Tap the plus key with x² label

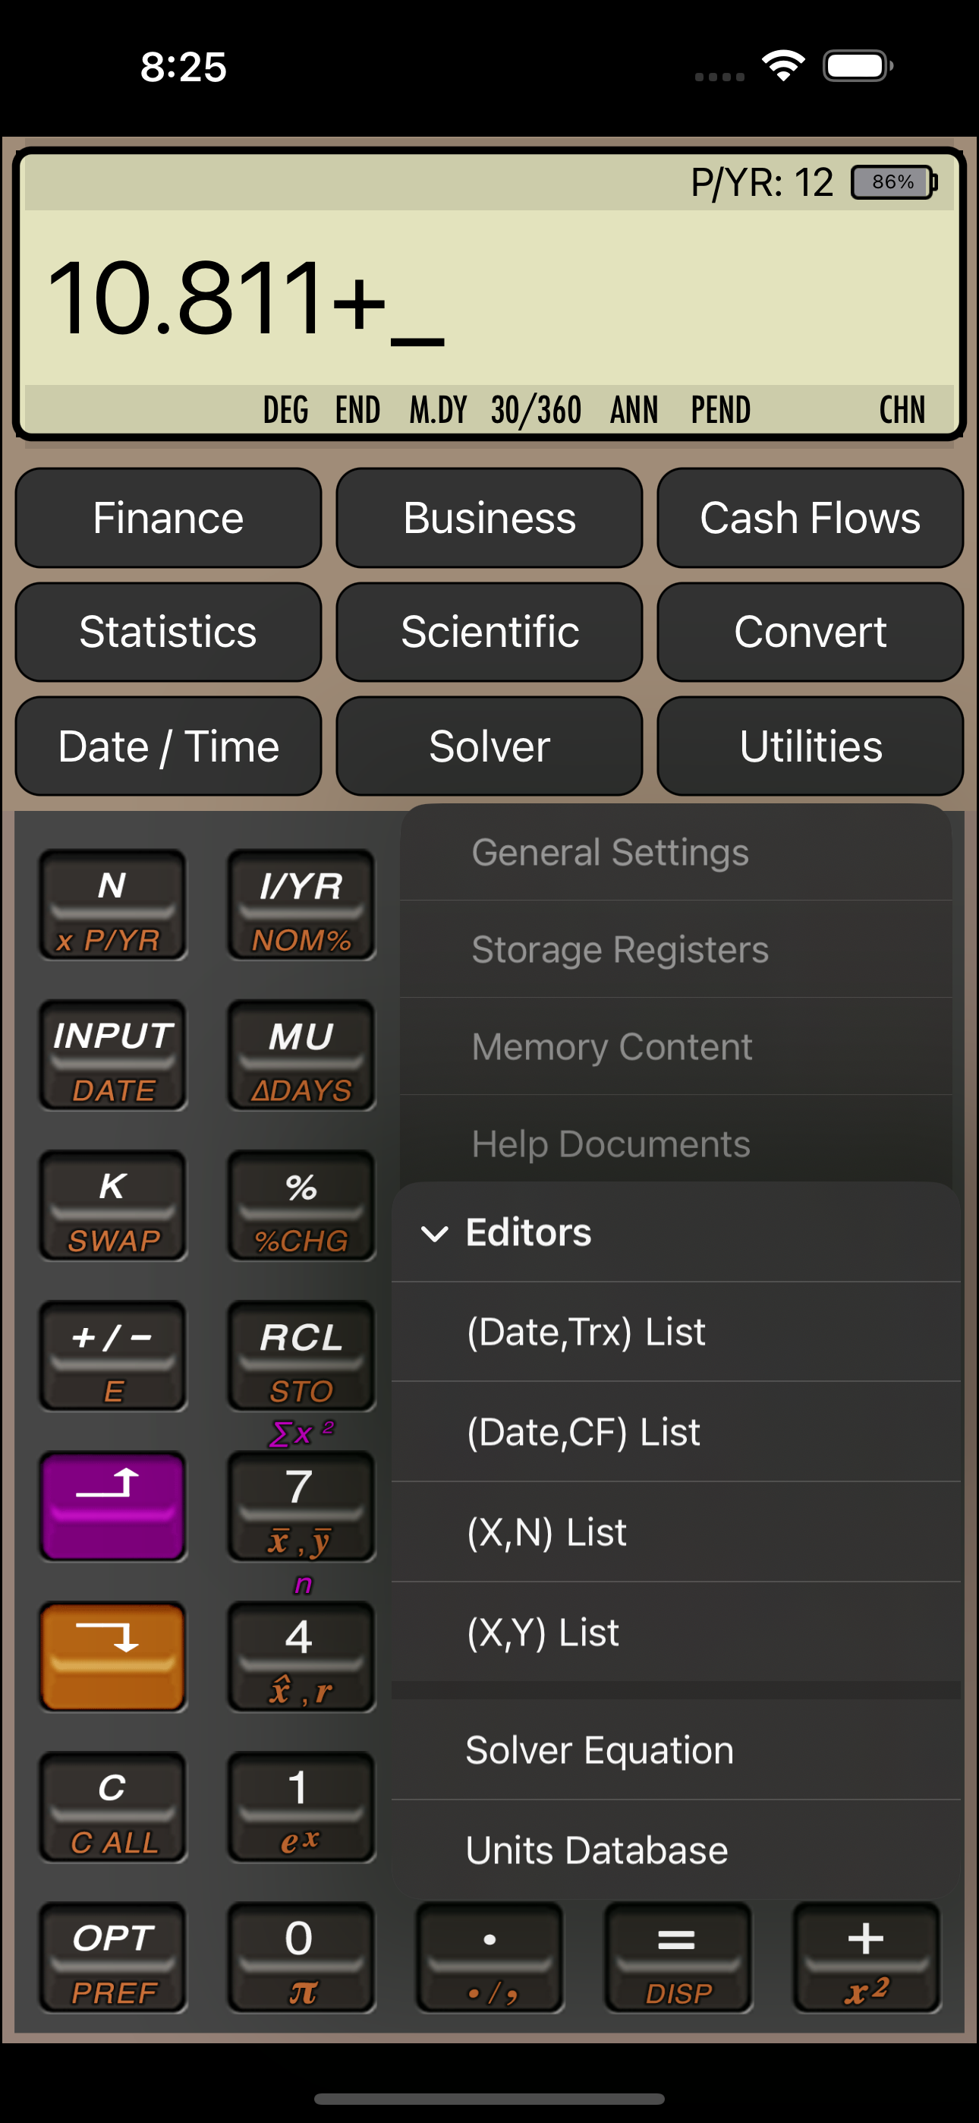pyautogui.click(x=866, y=1957)
